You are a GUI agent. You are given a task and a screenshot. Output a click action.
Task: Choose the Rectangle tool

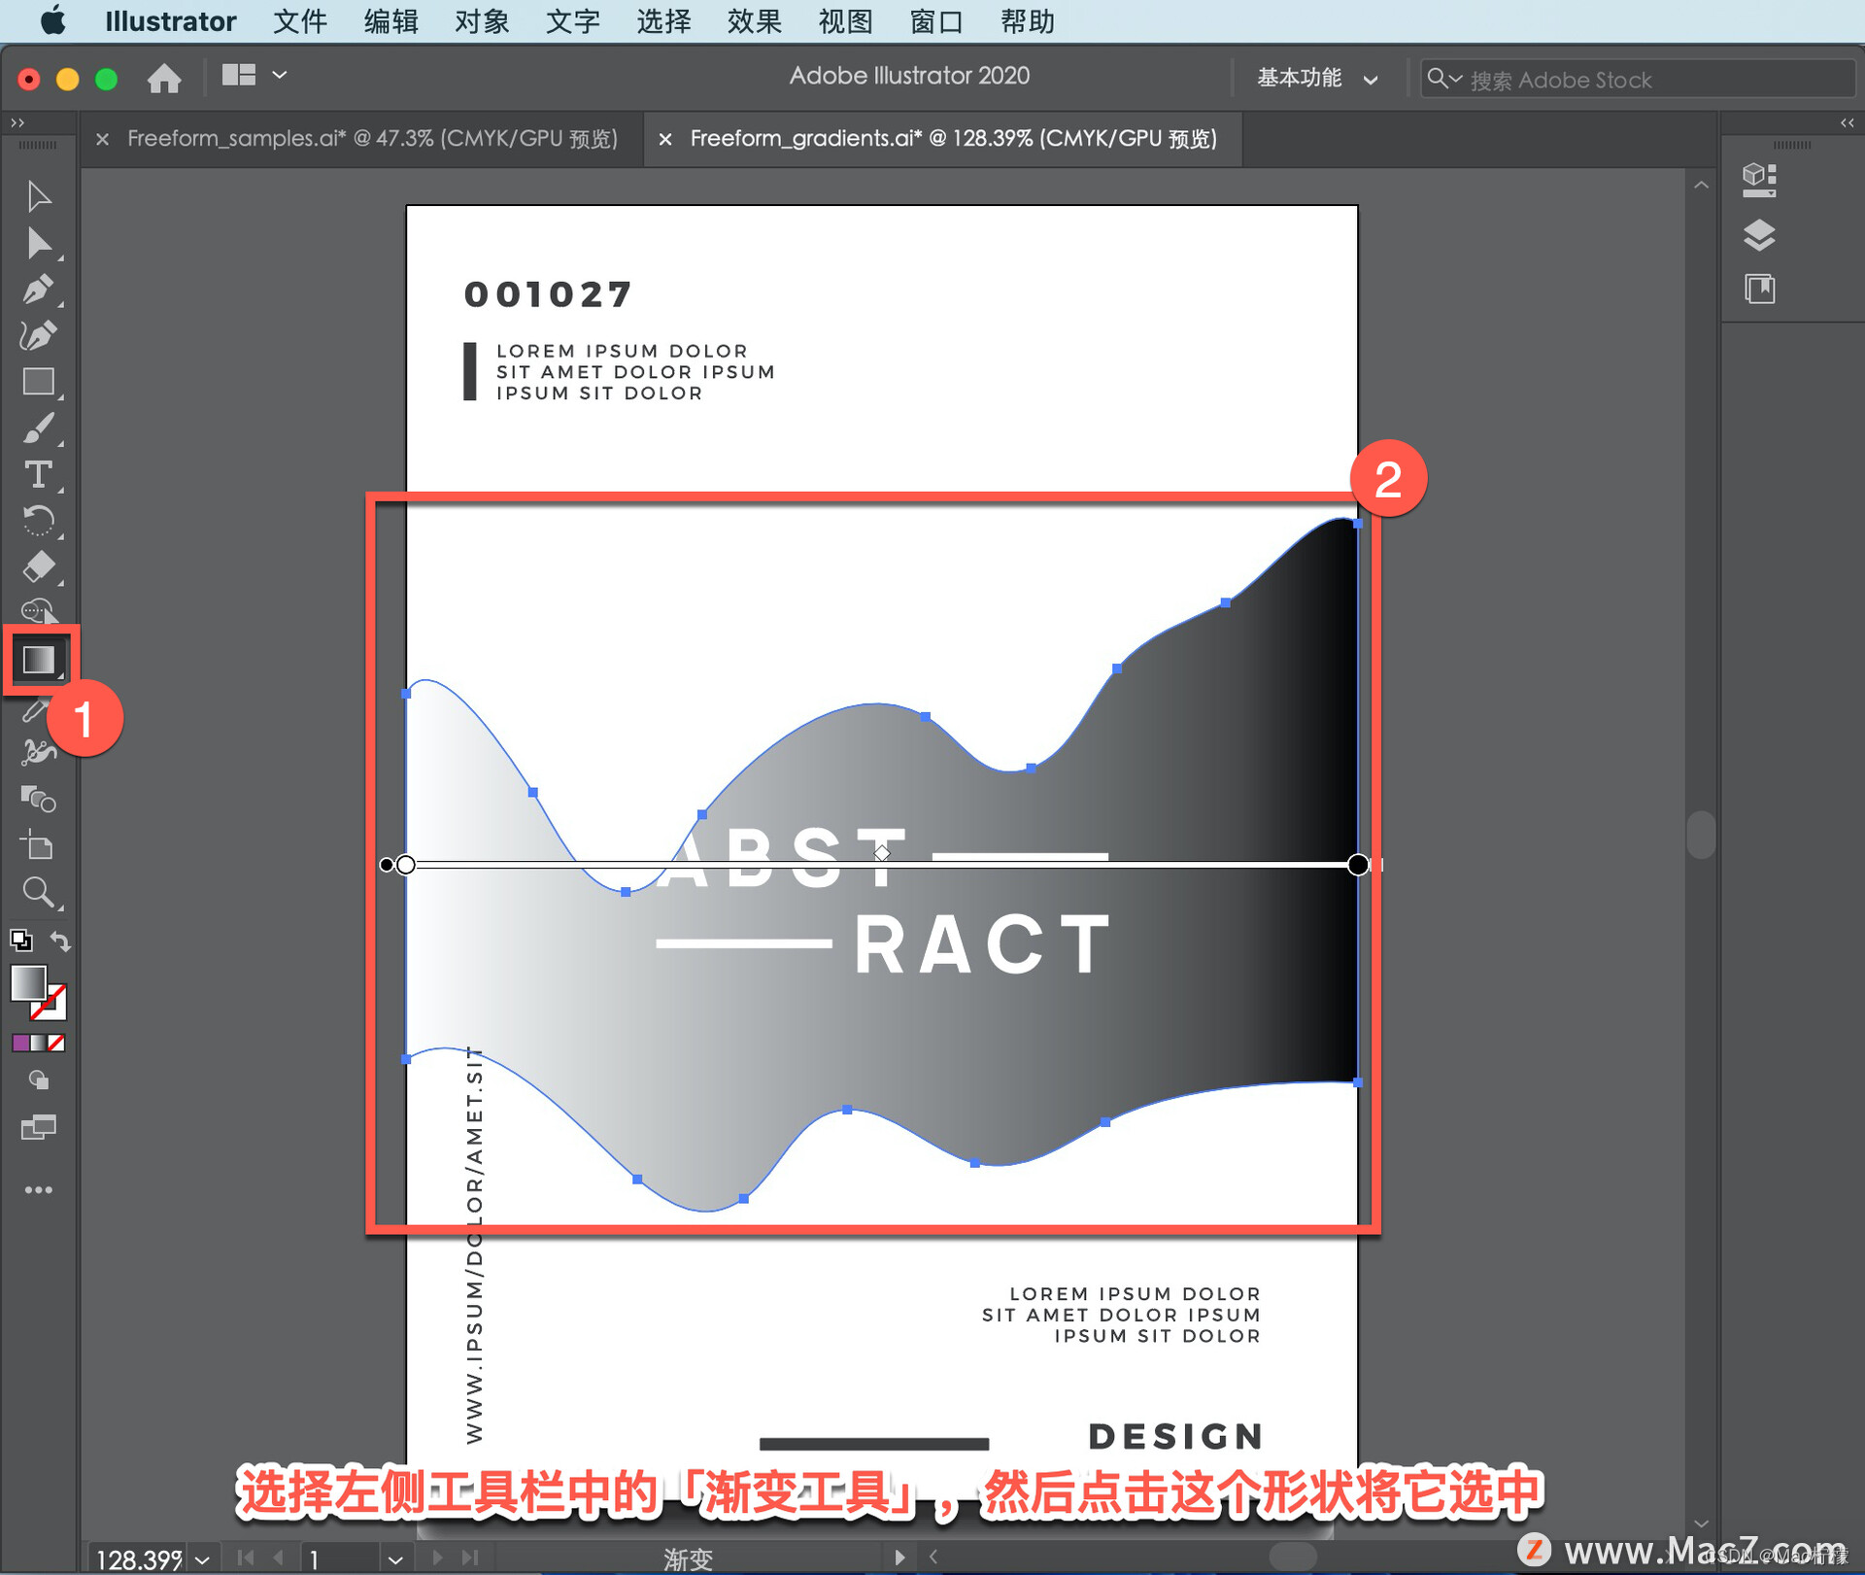[x=39, y=382]
